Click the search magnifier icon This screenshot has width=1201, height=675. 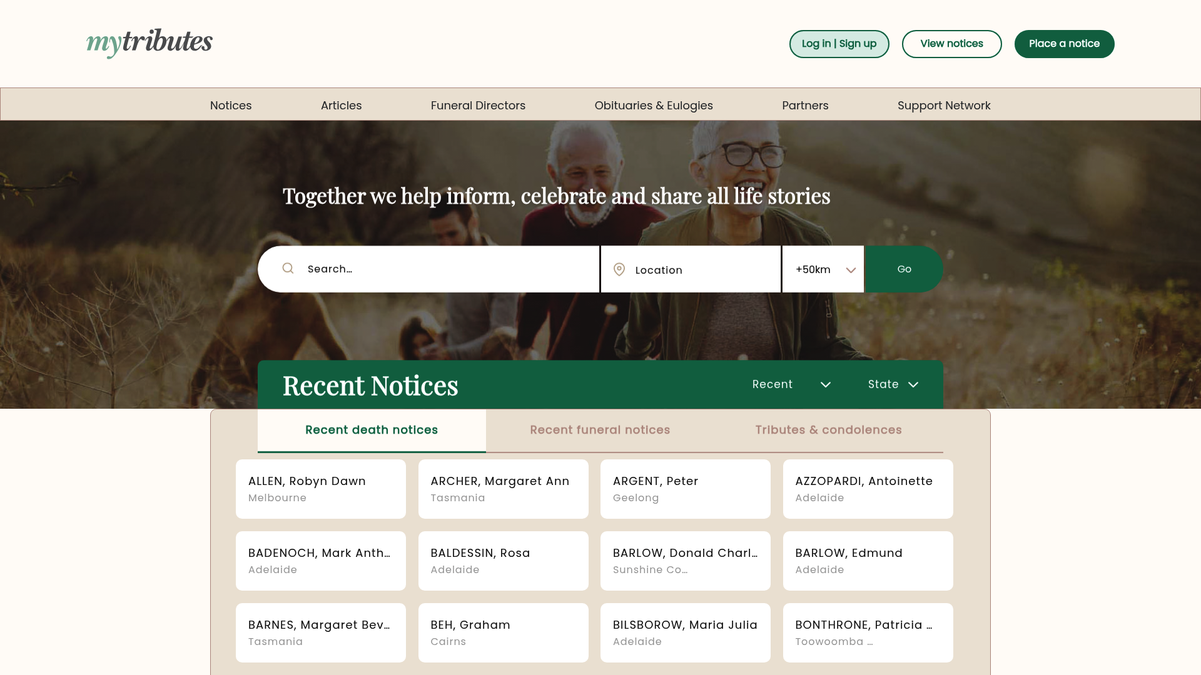[x=288, y=268]
